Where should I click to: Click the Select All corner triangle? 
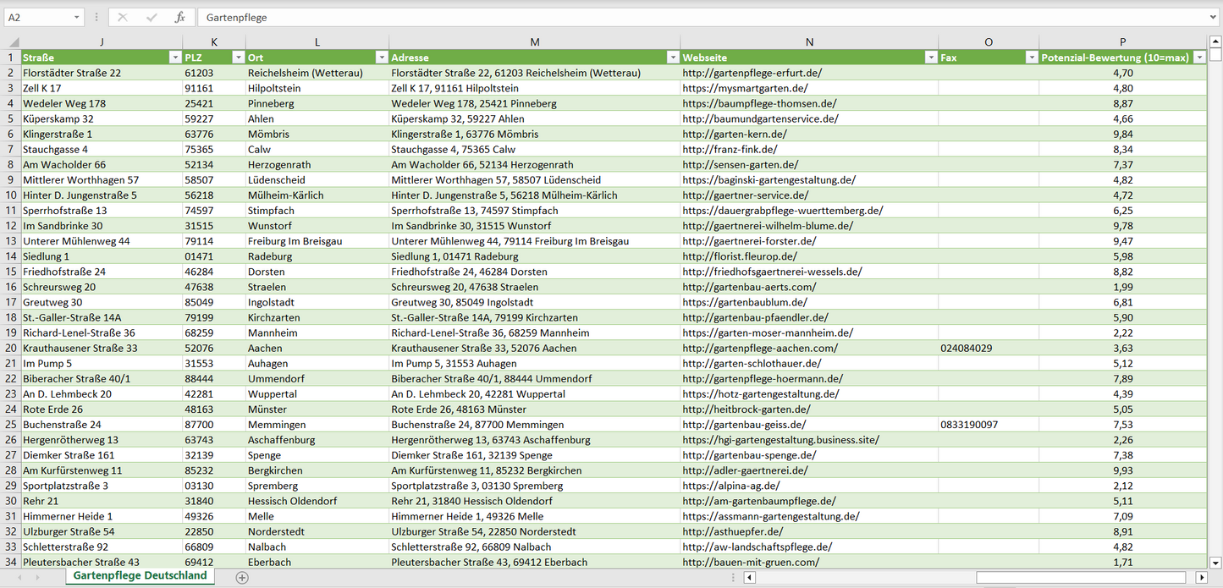[x=14, y=42]
